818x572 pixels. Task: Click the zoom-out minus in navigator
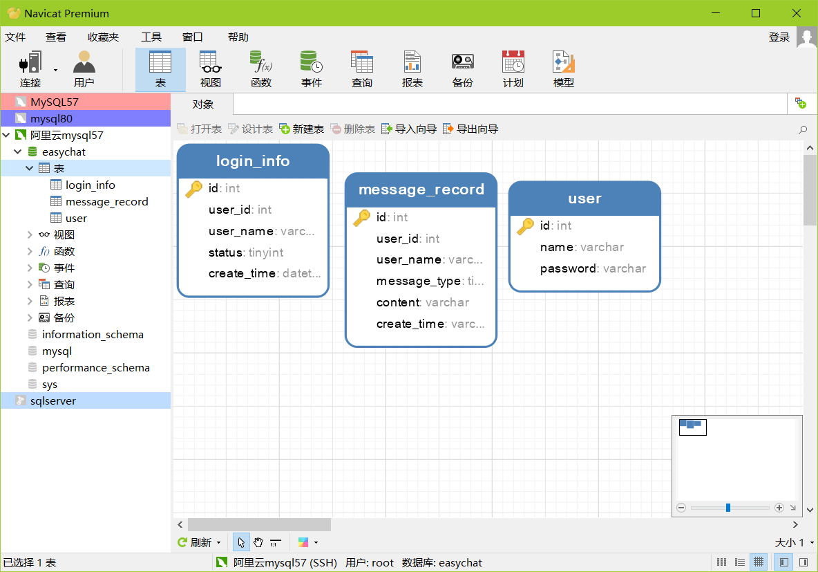click(681, 508)
